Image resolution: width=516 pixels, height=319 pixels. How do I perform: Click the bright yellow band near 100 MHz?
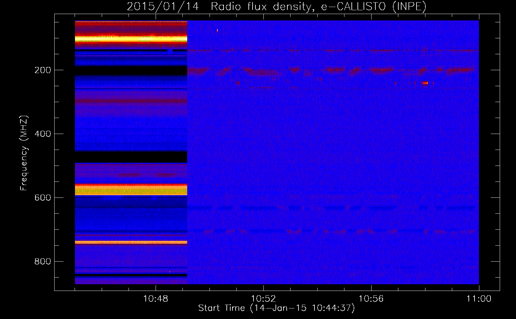pos(131,39)
